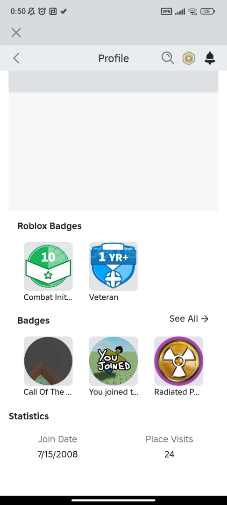Tap the Place Visits count 24
This screenshot has height=505, width=227.
click(169, 454)
